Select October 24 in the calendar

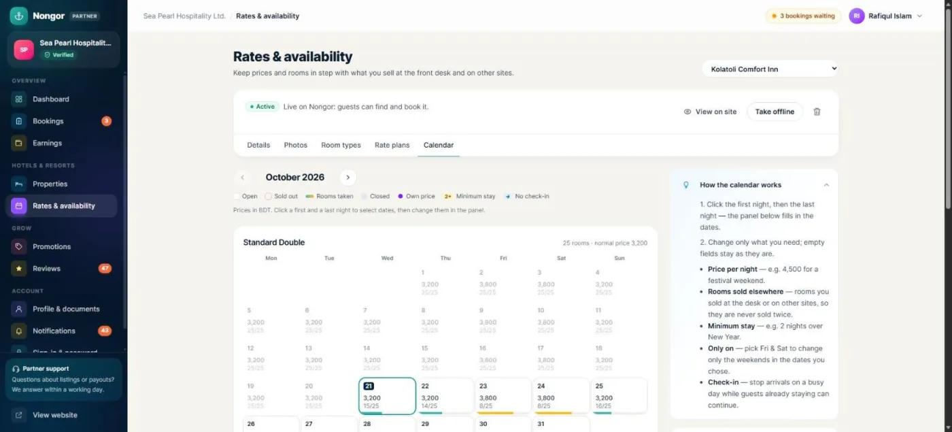[561, 396]
